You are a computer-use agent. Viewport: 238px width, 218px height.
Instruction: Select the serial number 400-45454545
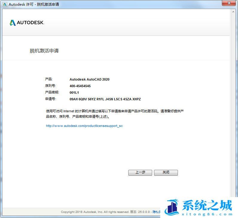(80, 86)
